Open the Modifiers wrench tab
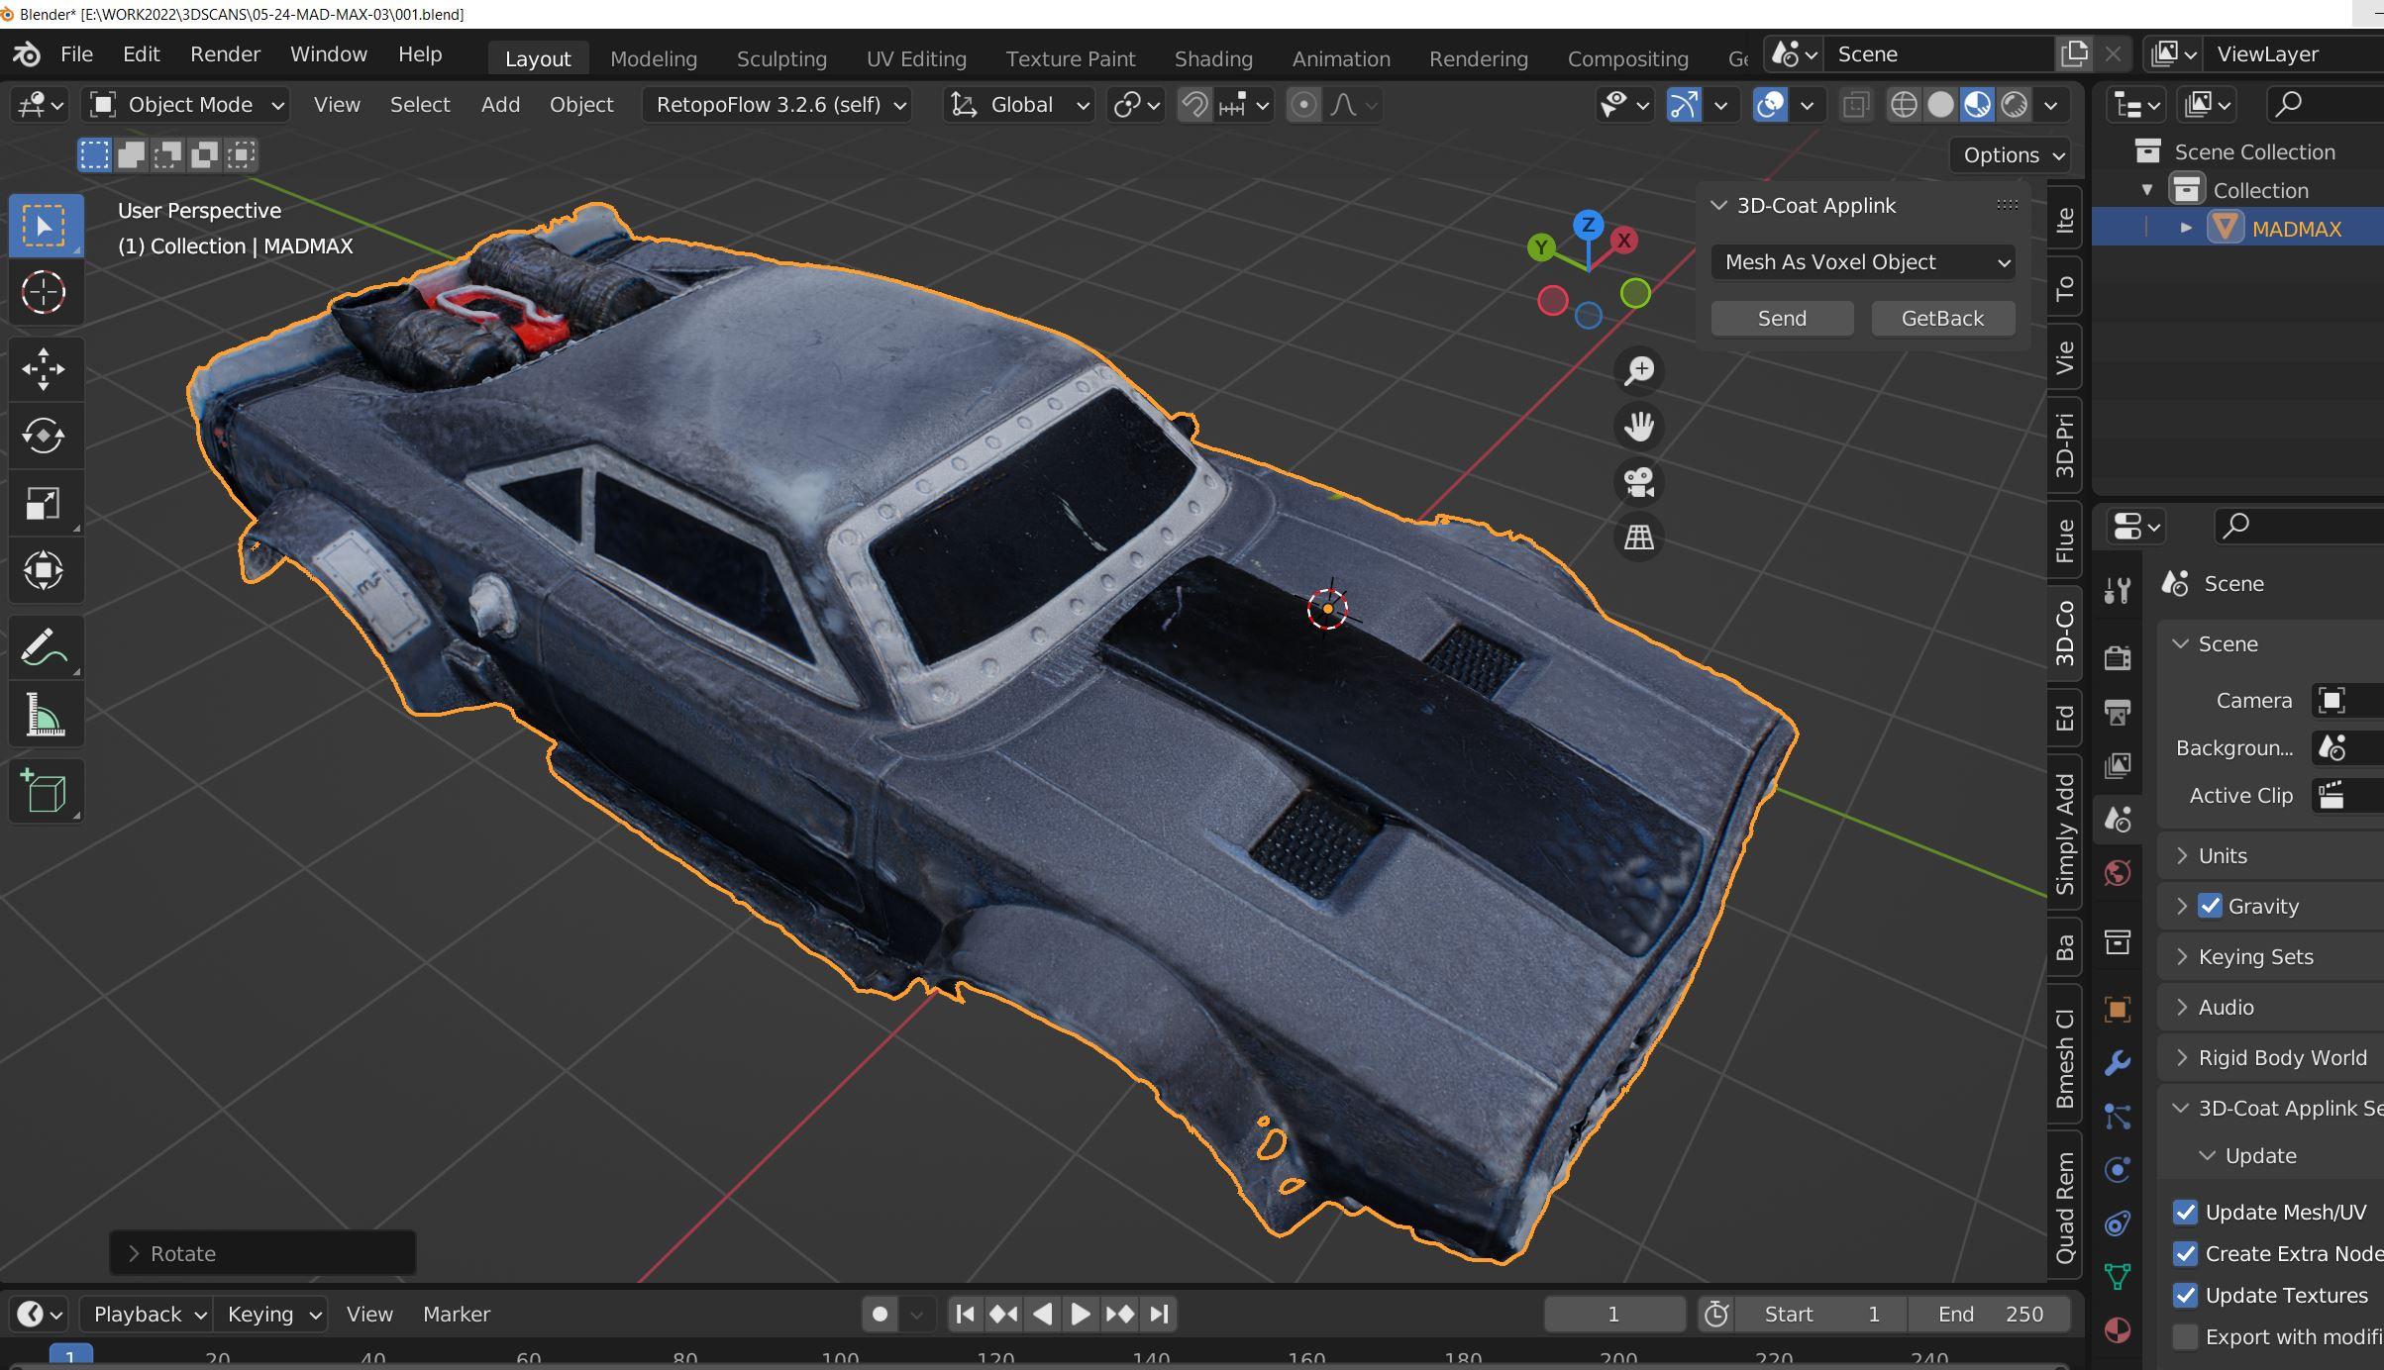Image resolution: width=2384 pixels, height=1370 pixels. (2118, 1063)
